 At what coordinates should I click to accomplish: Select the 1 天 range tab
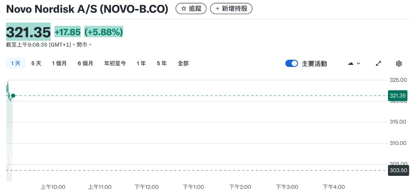pyautogui.click(x=16, y=63)
